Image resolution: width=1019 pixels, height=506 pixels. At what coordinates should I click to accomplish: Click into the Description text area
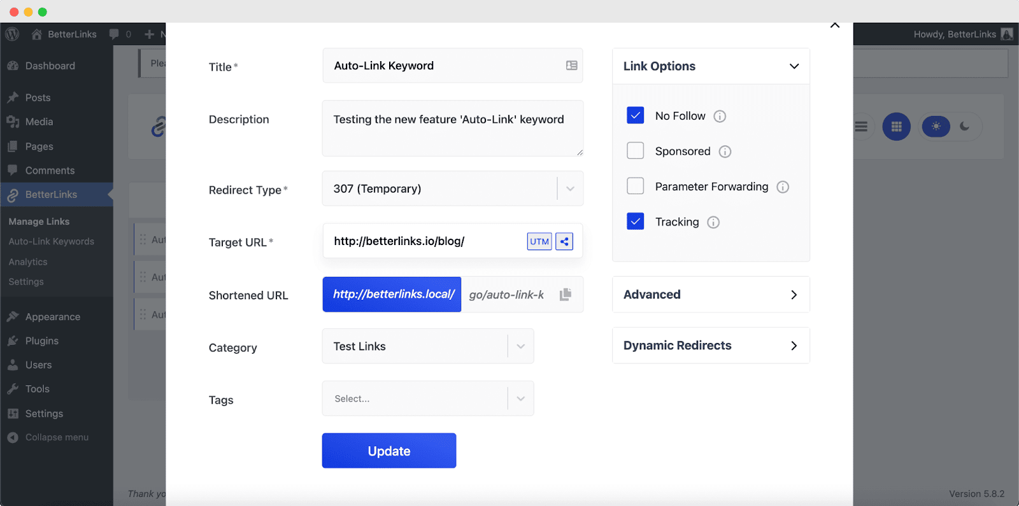click(453, 128)
